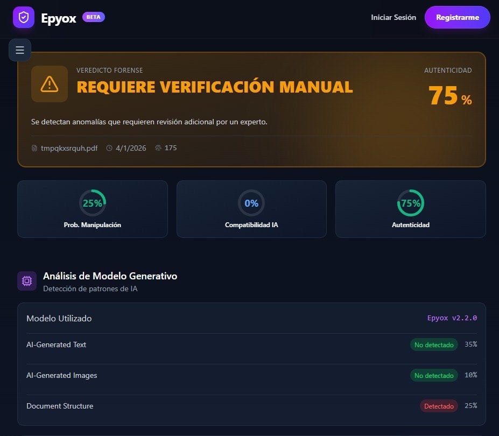Click the Análisis de Modelo Generativo heading
The image size is (499, 436).
pyautogui.click(x=110, y=276)
